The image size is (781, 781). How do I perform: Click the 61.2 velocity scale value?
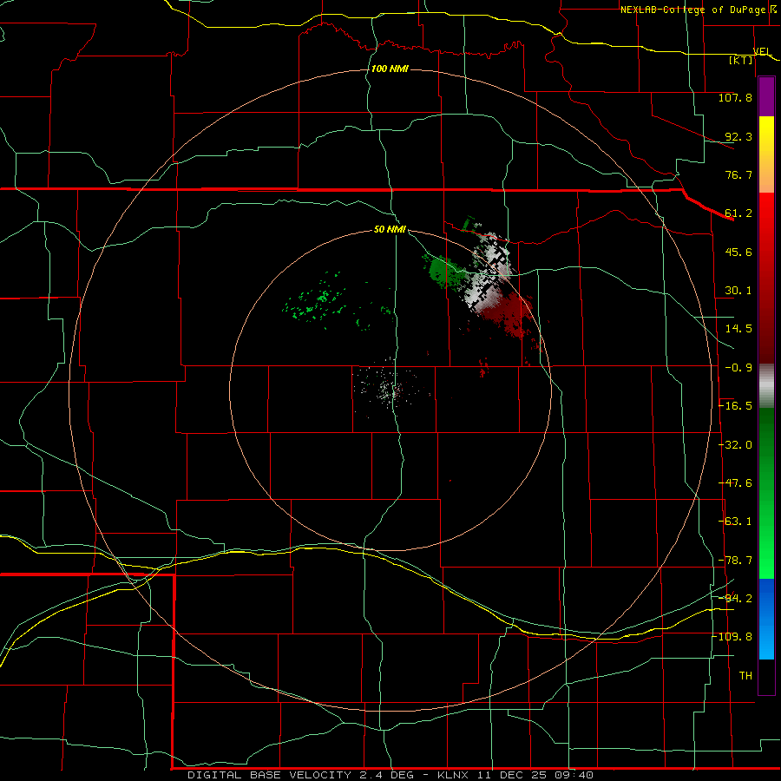point(738,213)
